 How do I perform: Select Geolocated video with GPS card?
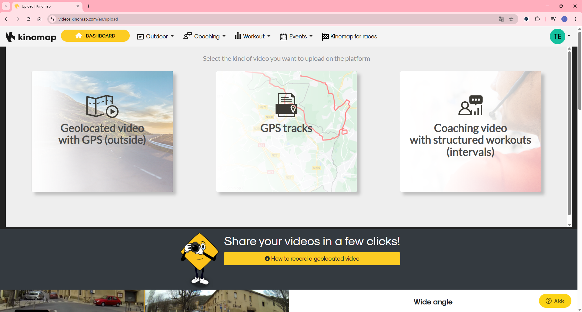(102, 132)
